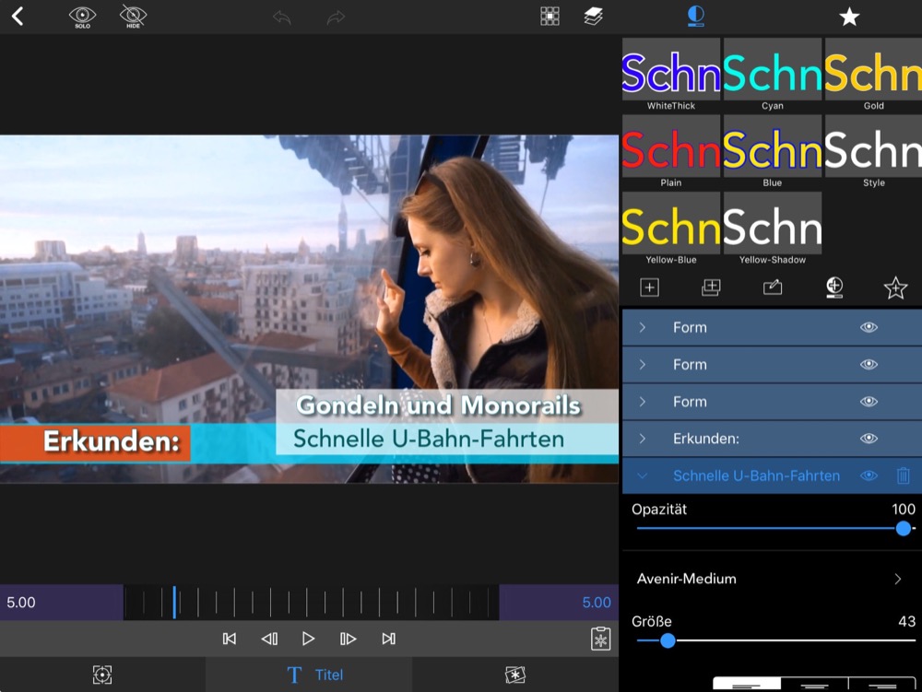Click the add layer plus icon
The height and width of the screenshot is (692, 922).
(649, 287)
